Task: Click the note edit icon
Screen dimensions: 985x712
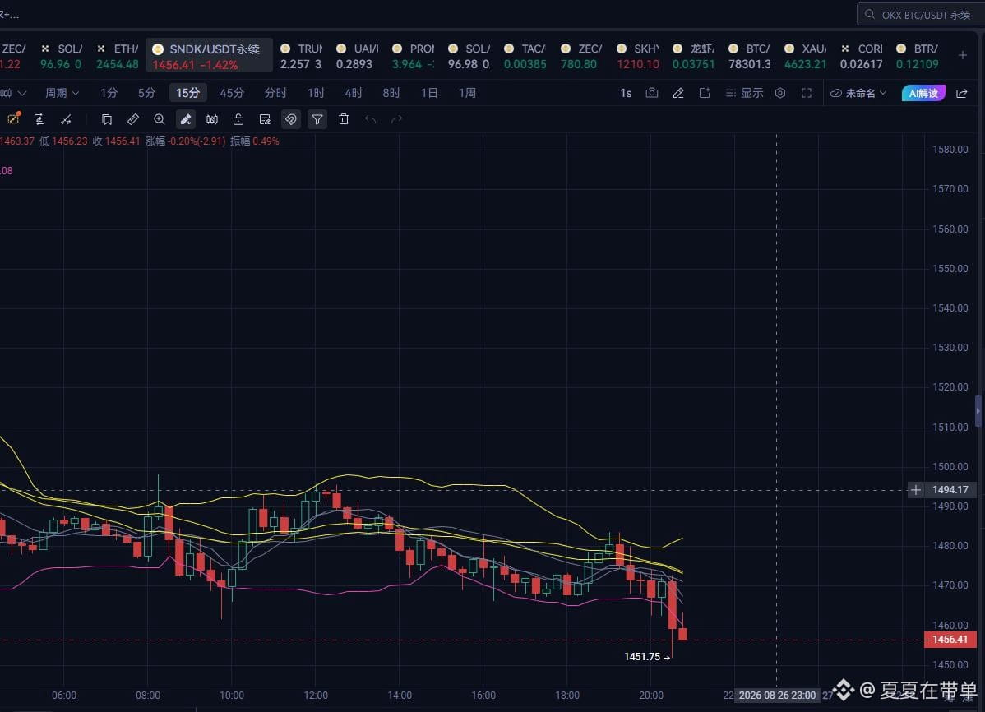Action: pos(265,119)
